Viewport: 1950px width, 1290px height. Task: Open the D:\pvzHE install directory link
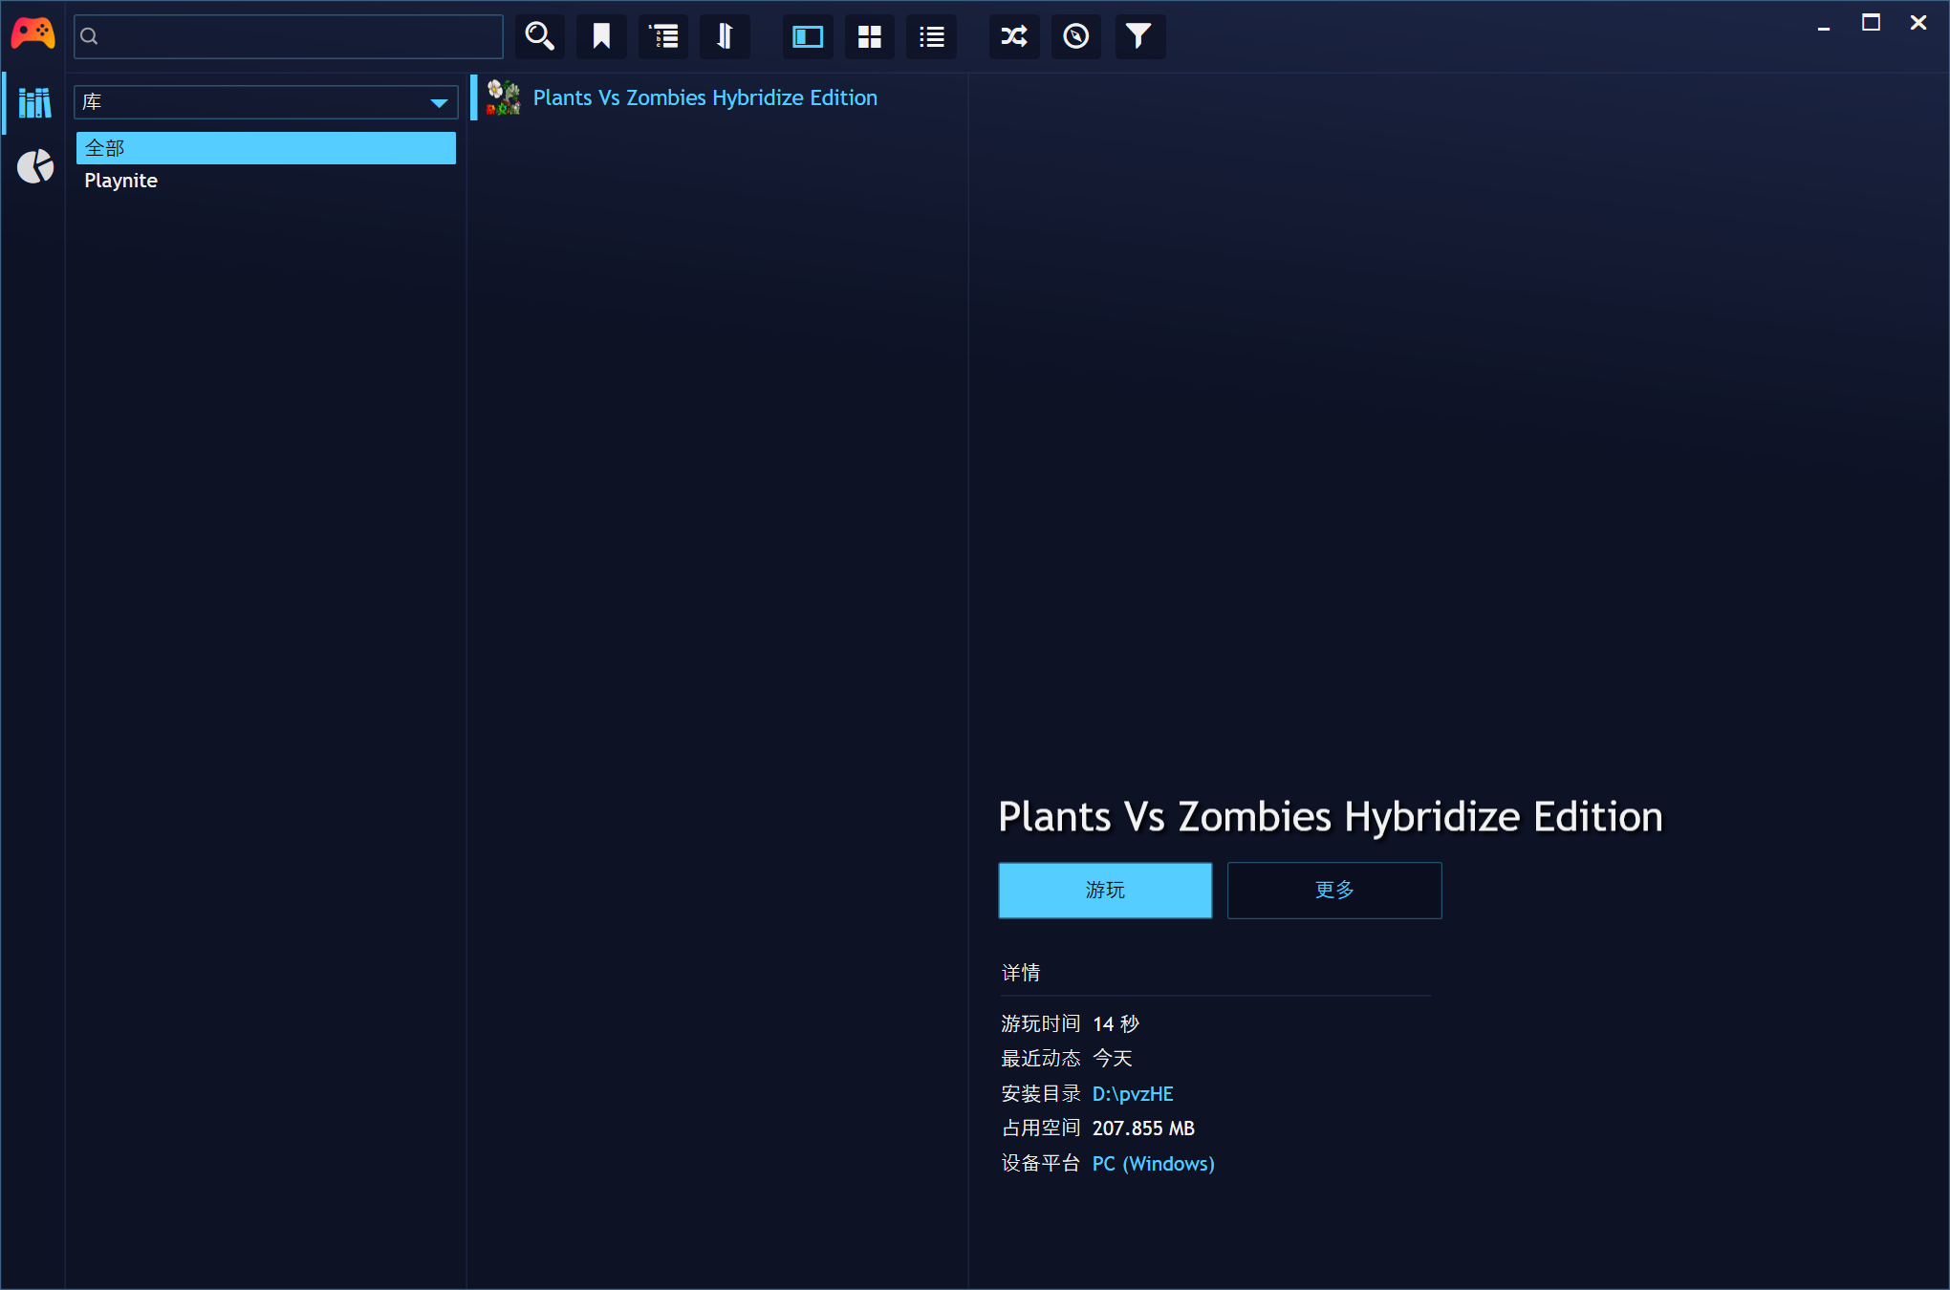click(1132, 1093)
